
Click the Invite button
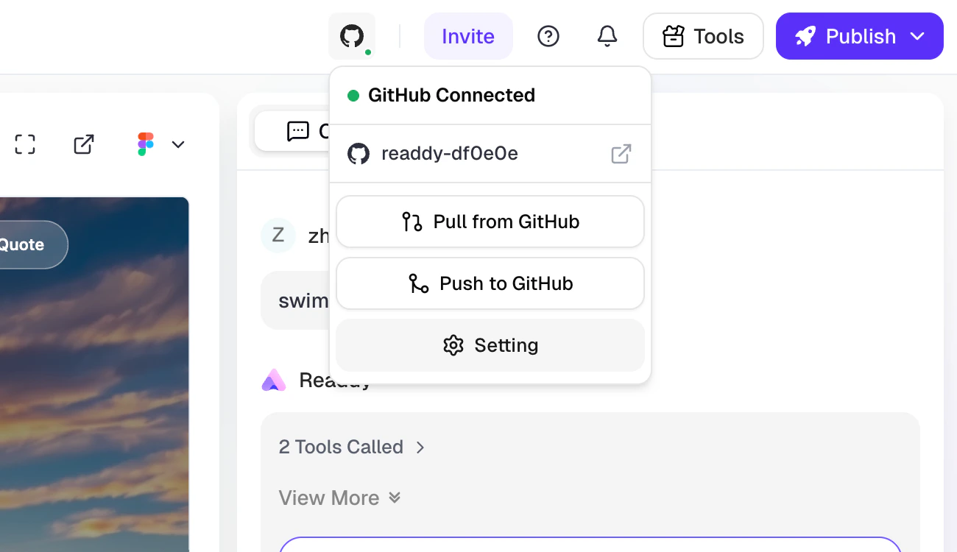pos(468,35)
